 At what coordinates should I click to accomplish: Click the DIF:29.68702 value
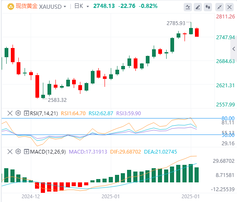(125, 152)
